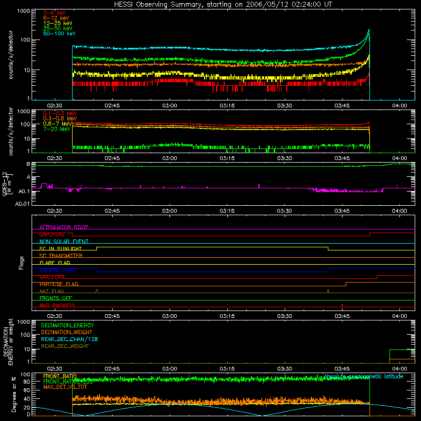Click the FLARE_FLAG label
The width and height of the screenshot is (421, 421).
click(x=55, y=263)
